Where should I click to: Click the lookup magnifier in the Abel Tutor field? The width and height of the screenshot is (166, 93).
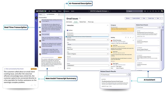click(x=108, y=49)
